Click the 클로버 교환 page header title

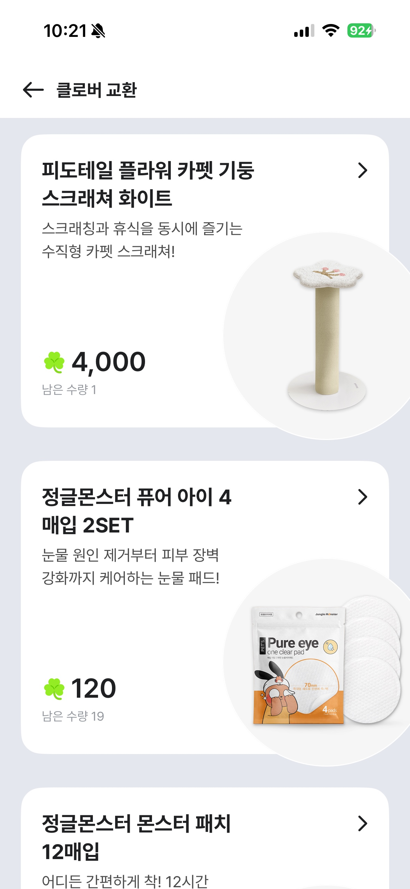pyautogui.click(x=97, y=90)
